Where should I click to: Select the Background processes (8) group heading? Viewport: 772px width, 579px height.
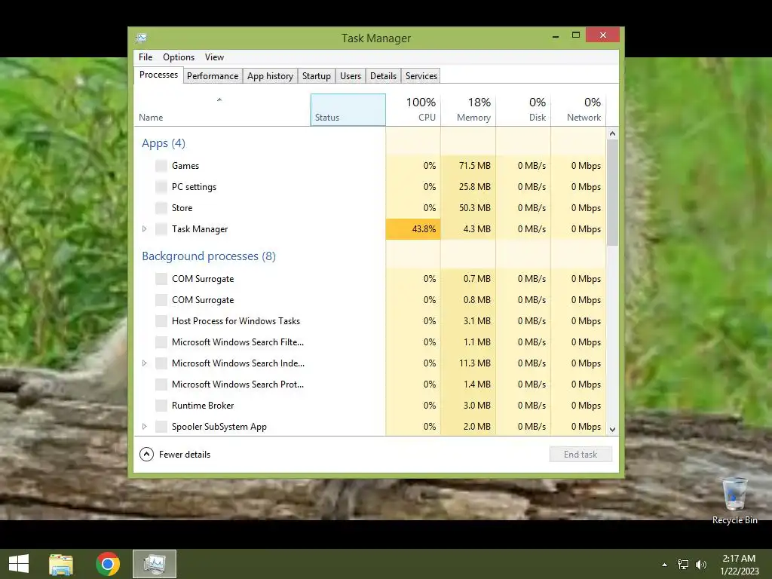[x=209, y=256]
